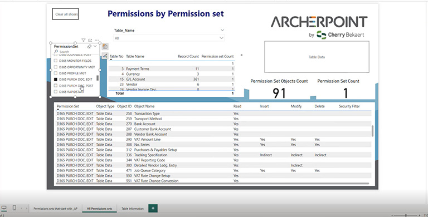The height and width of the screenshot is (217, 428).
Task: Switch to mobile layout icon
Action: (x=14, y=208)
